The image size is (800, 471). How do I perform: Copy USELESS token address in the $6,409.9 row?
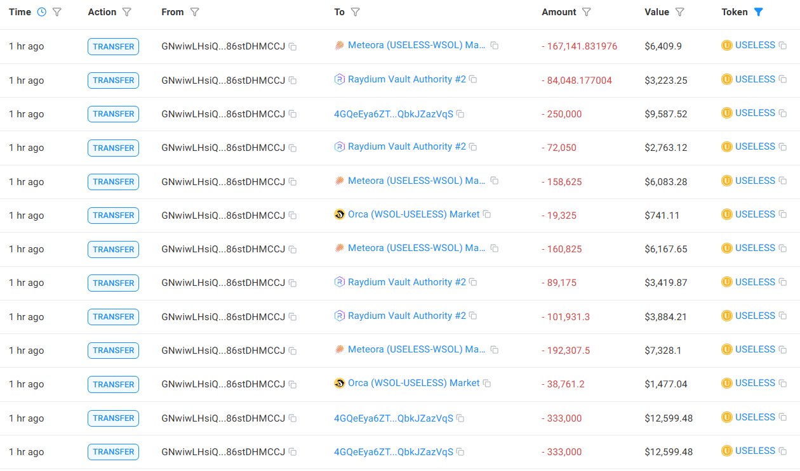782,46
